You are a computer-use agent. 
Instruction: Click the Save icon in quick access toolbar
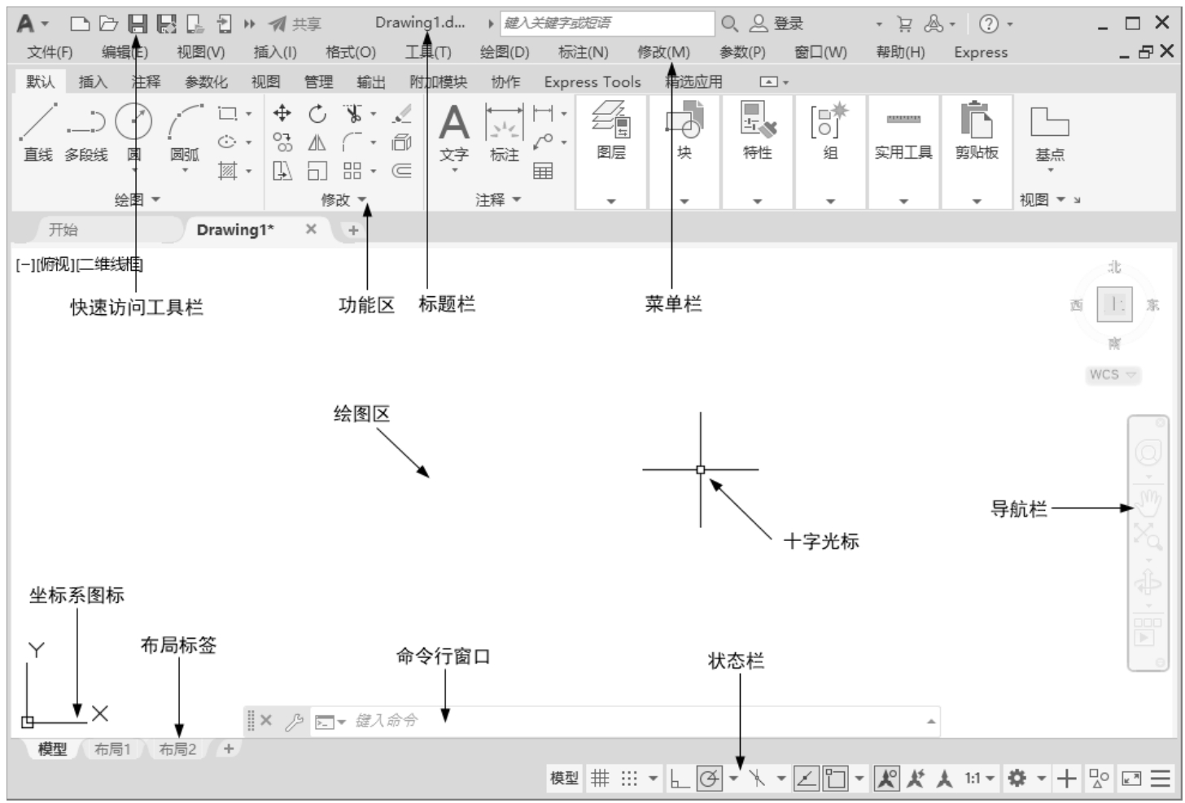tap(138, 24)
